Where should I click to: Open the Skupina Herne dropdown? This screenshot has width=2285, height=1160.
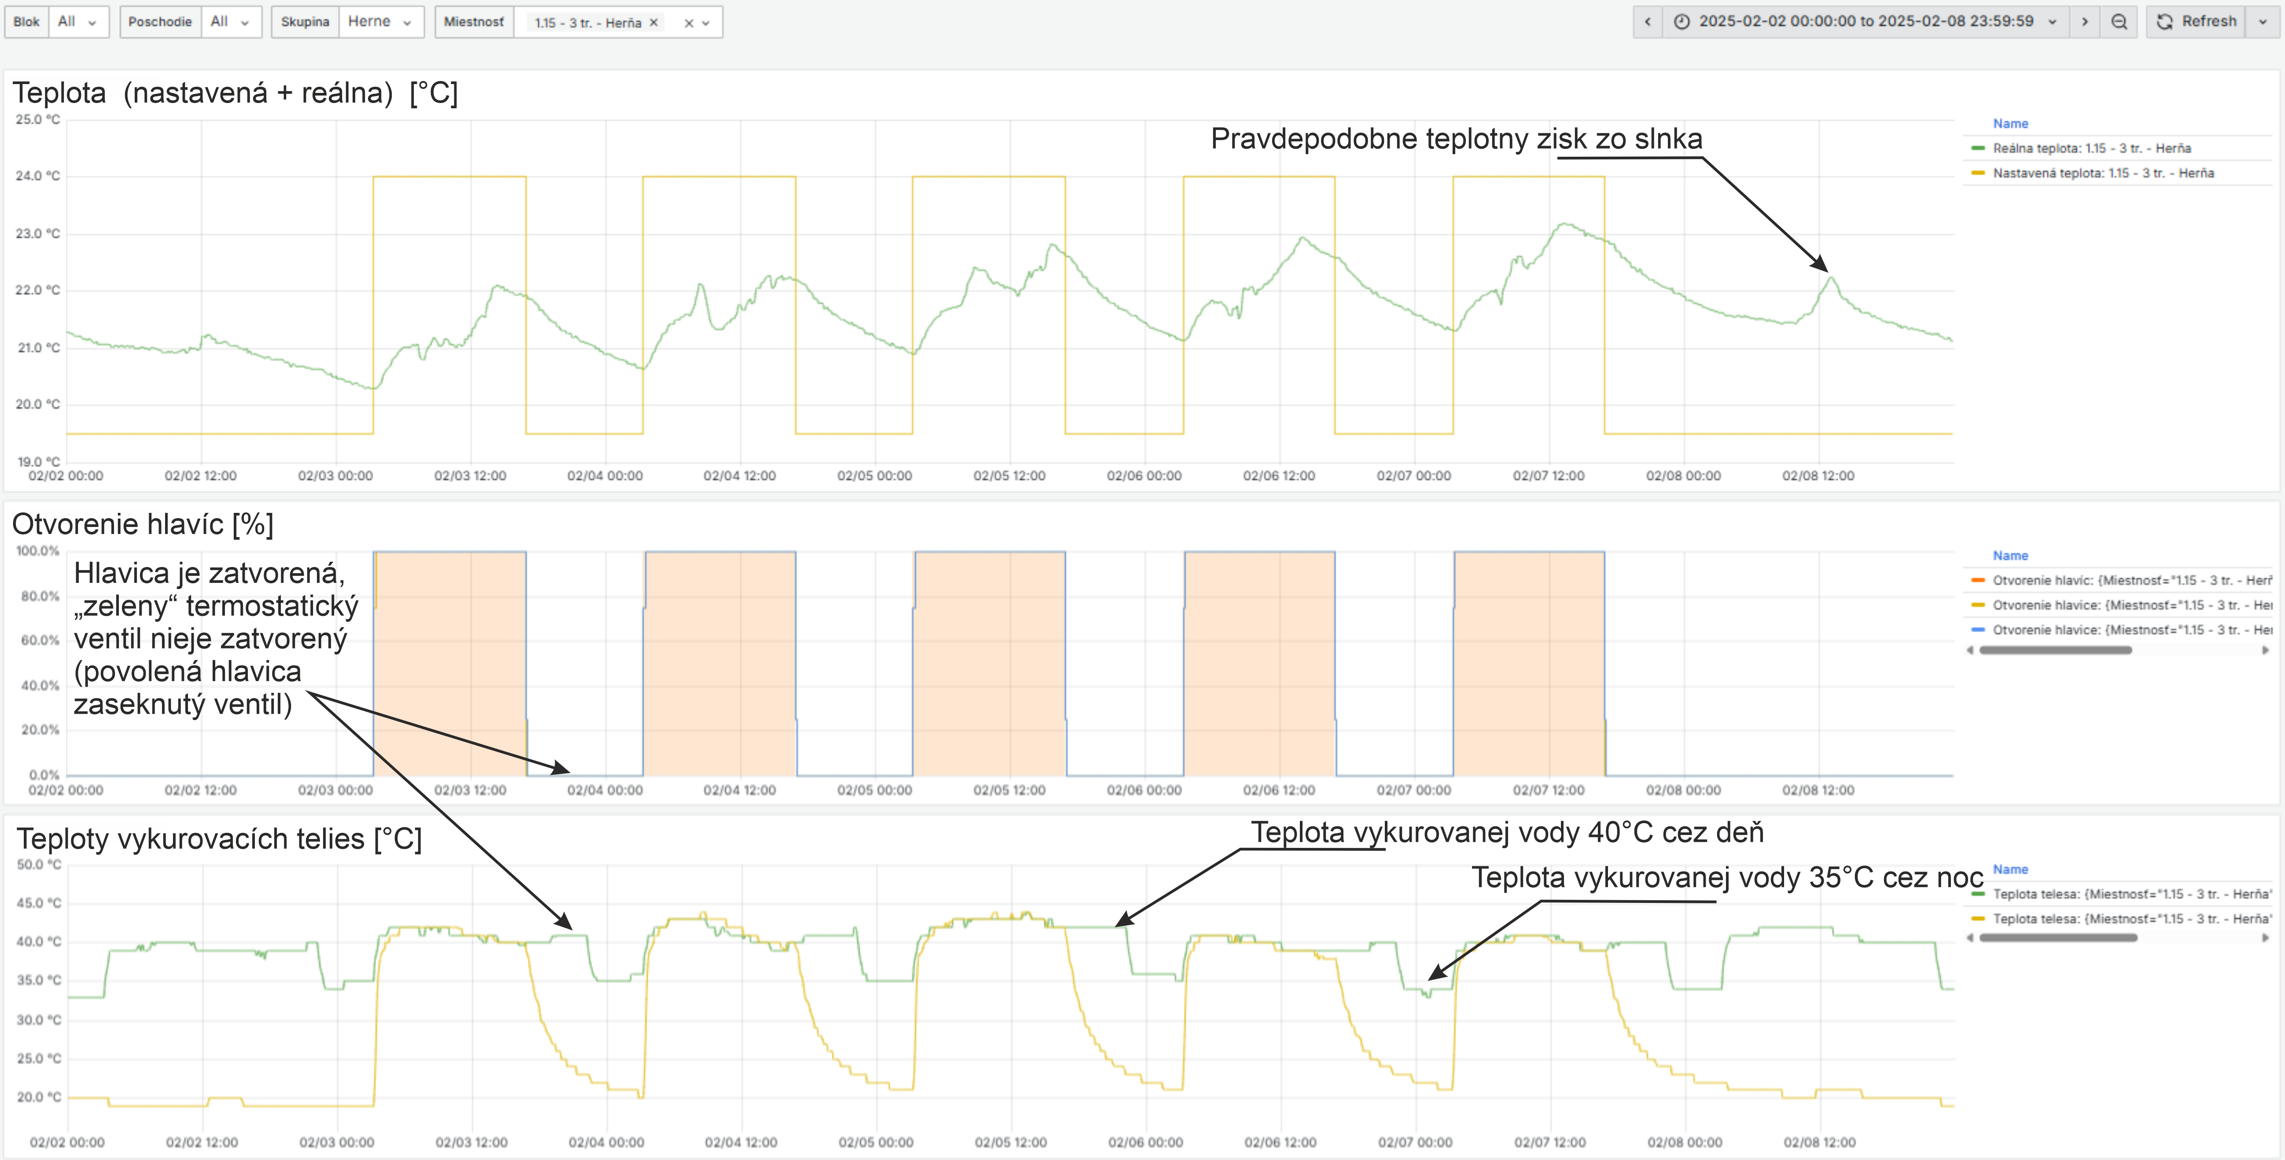point(379,22)
